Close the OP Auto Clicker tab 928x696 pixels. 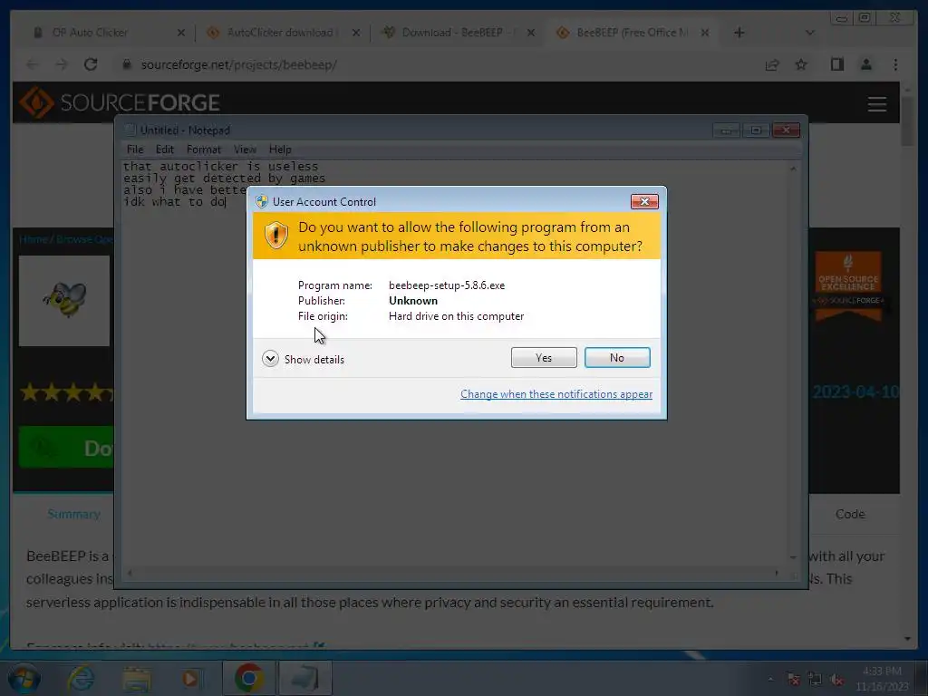pyautogui.click(x=181, y=33)
